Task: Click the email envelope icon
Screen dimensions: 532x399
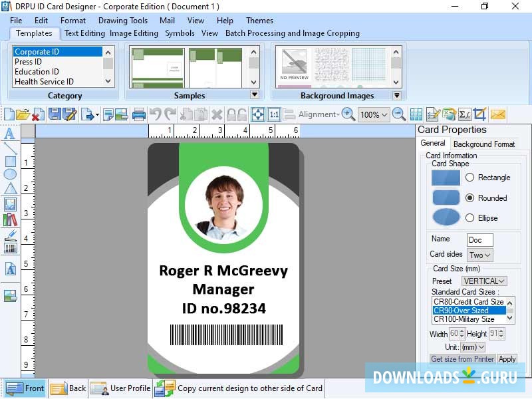Action: point(498,114)
